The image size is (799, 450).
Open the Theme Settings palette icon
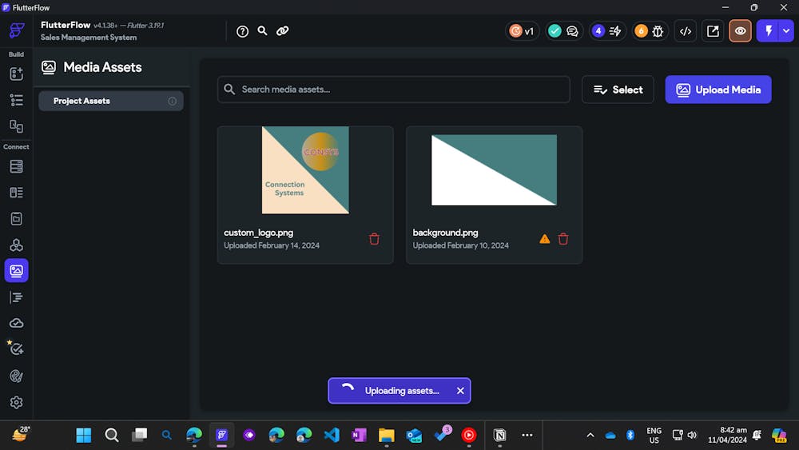point(16,376)
